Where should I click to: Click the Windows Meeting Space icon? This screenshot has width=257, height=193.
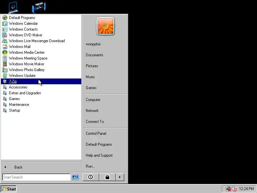pos(5,58)
